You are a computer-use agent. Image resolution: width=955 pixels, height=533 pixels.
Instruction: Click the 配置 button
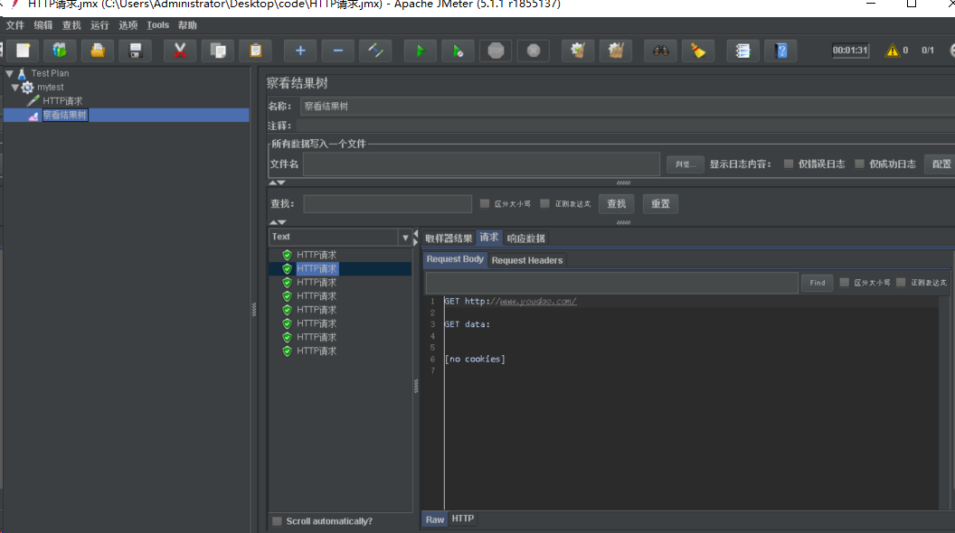tap(941, 164)
